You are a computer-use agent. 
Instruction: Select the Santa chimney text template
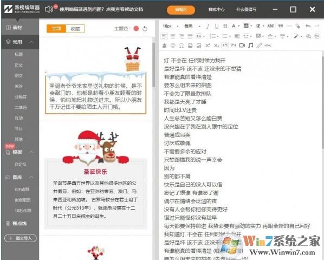click(96, 81)
